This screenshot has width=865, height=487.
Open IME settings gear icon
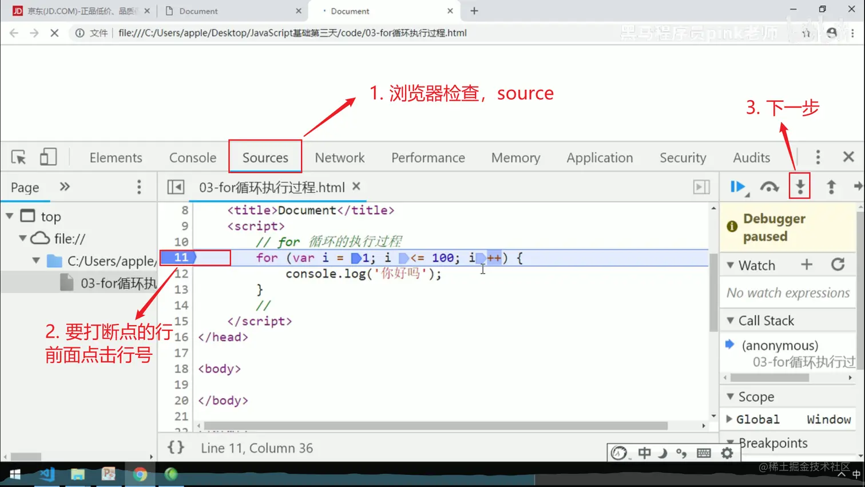point(727,453)
